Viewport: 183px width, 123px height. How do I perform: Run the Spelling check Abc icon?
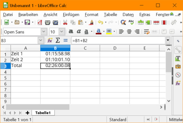(x=131, y=22)
